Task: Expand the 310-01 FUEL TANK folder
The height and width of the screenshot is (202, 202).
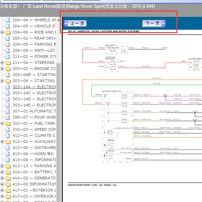Action: click(2, 123)
